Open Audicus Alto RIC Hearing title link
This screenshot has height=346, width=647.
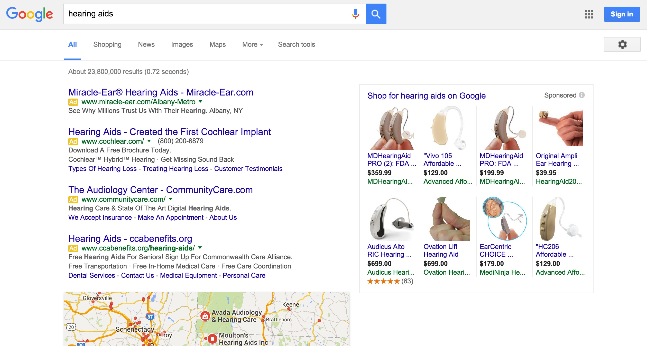(389, 251)
